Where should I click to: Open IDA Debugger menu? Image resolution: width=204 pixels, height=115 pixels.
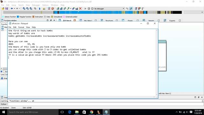point(36,5)
